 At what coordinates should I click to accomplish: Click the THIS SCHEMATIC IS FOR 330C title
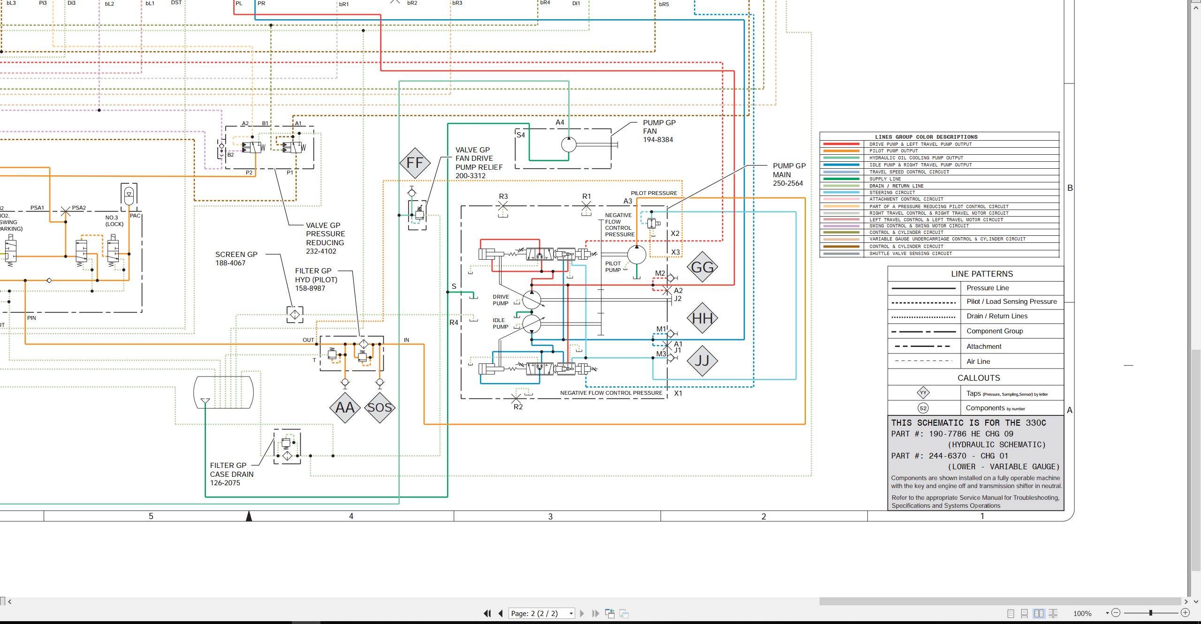(x=968, y=423)
